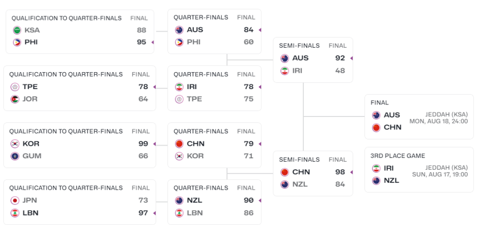Select Korea flag in KOR–GUM qualification match
Image resolution: width=478 pixels, height=225 pixels.
pos(15,144)
